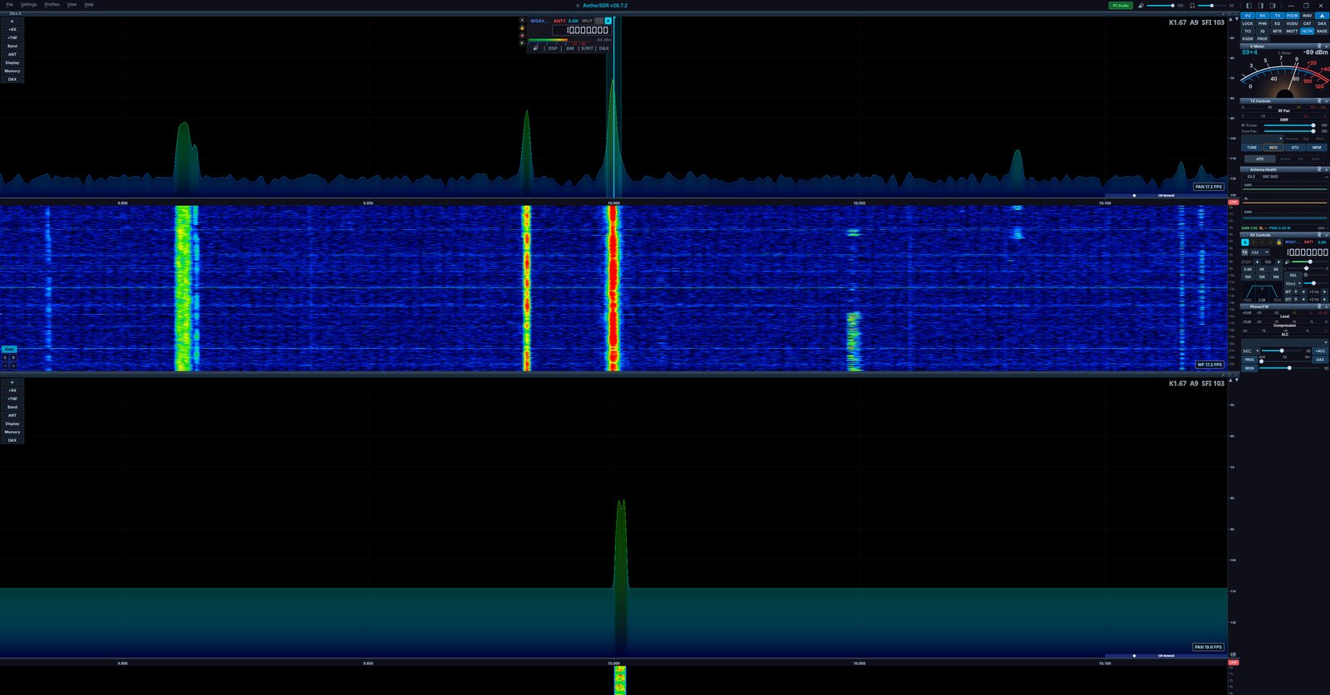Viewport: 1330px width, 695px height.
Task: Toggle SQL squelch in RX Controls
Action: tap(1293, 275)
